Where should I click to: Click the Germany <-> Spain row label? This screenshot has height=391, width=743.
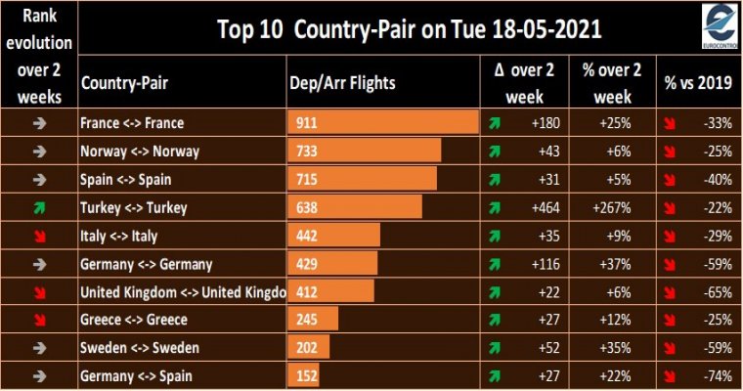137,376
